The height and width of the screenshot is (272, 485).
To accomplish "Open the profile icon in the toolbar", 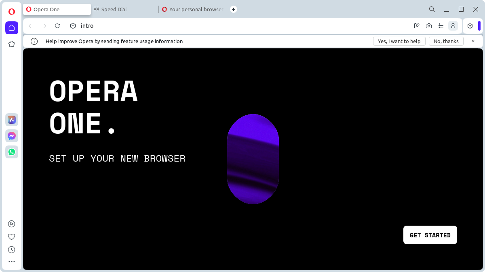I will [453, 25].
